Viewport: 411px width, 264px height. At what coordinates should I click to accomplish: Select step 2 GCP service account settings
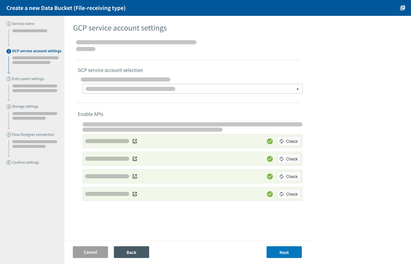34,51
